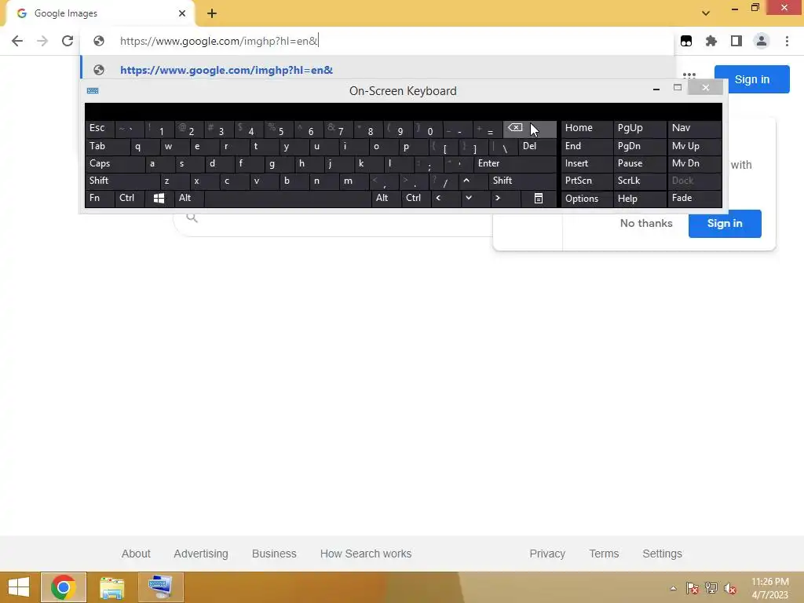The width and height of the screenshot is (804, 603).
Task: Toggle the left Shift key
Action: pos(122,181)
